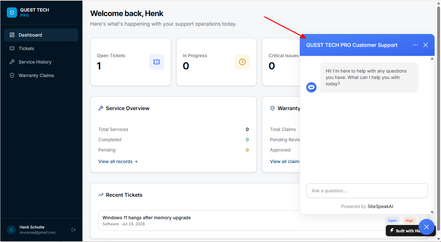Click the Ask a question input field
441x242 pixels.
pos(367,191)
